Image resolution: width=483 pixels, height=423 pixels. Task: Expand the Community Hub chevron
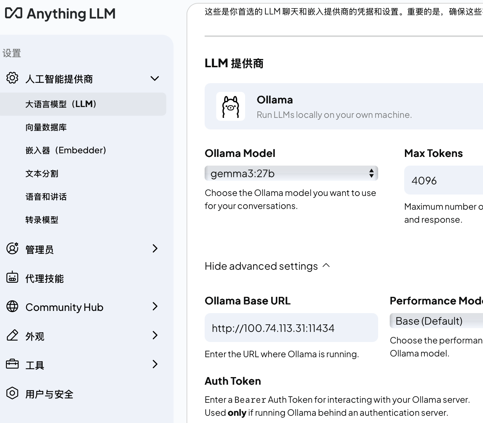pos(155,306)
